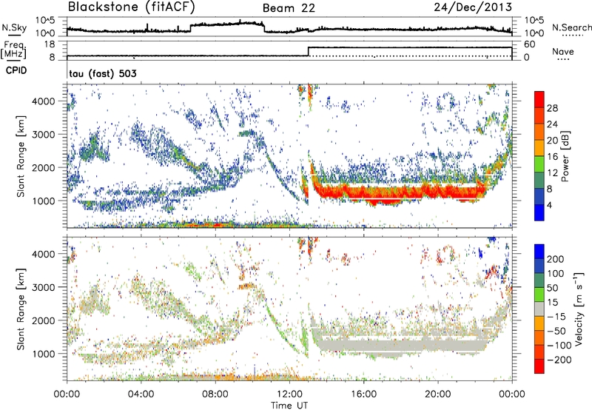Click the 20:00 time tick label

[437, 394]
